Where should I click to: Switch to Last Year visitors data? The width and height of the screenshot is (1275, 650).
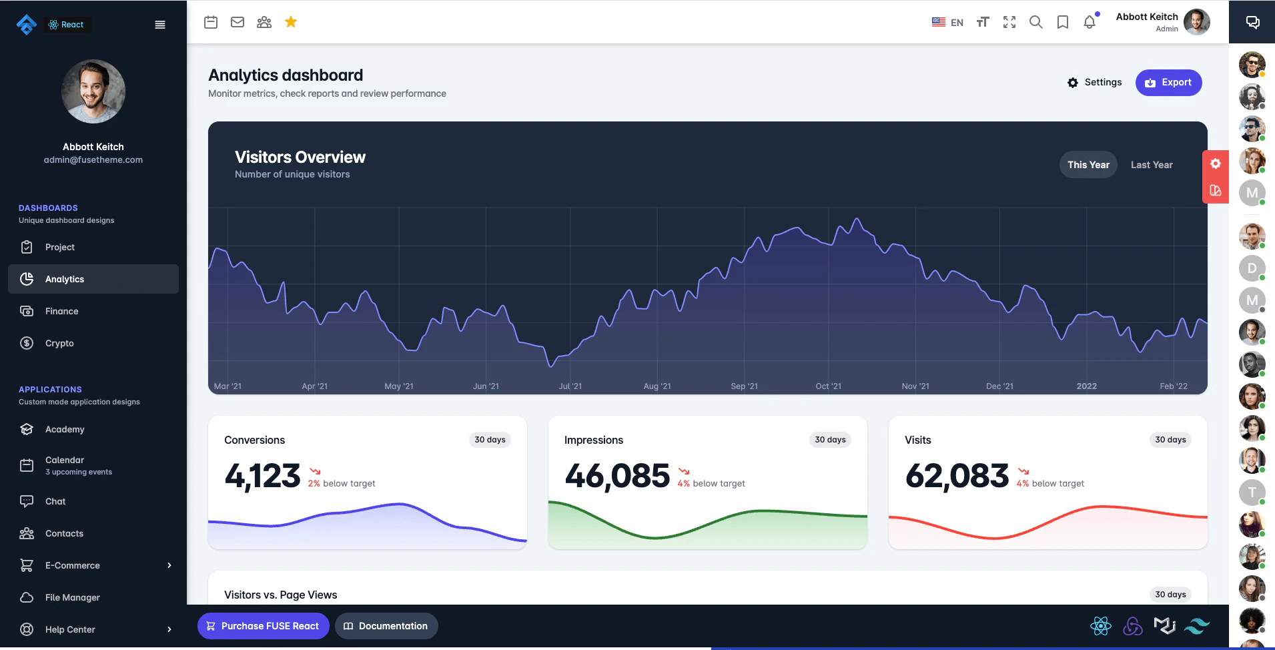tap(1152, 164)
